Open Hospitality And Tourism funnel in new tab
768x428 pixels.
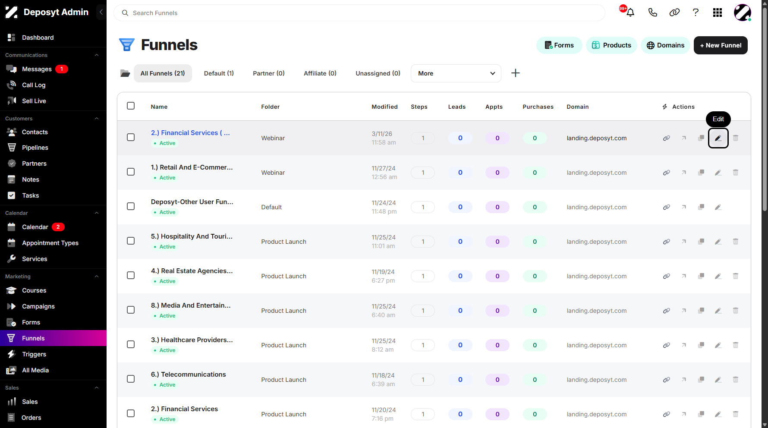tap(684, 242)
